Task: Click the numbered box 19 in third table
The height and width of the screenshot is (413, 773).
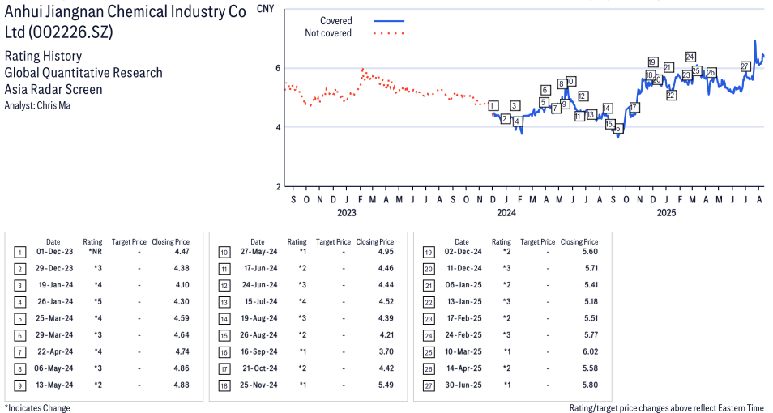Action: 429,253
